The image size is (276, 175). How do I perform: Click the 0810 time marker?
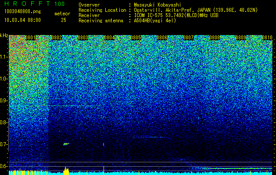[x=267, y=38]
